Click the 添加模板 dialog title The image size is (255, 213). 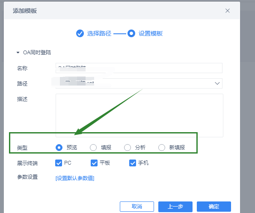click(25, 11)
